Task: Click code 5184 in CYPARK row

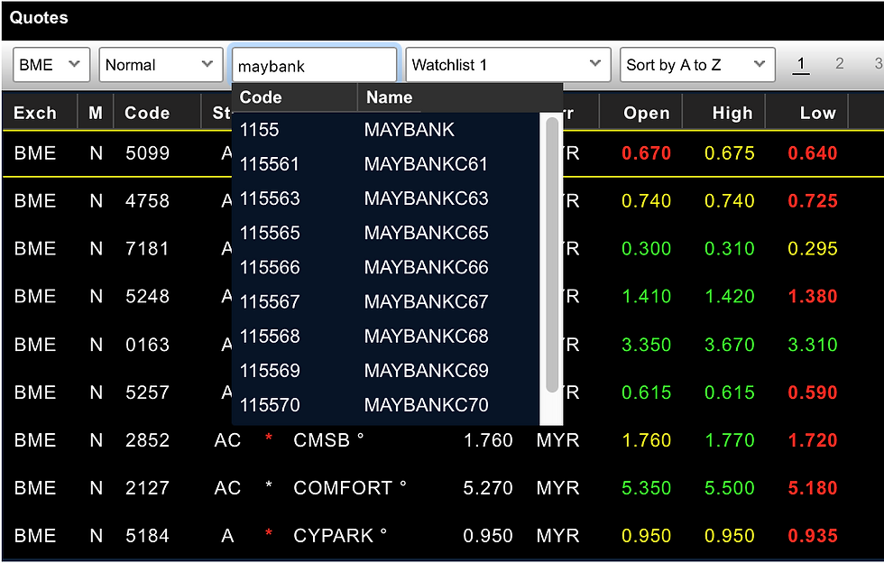Action: click(147, 535)
